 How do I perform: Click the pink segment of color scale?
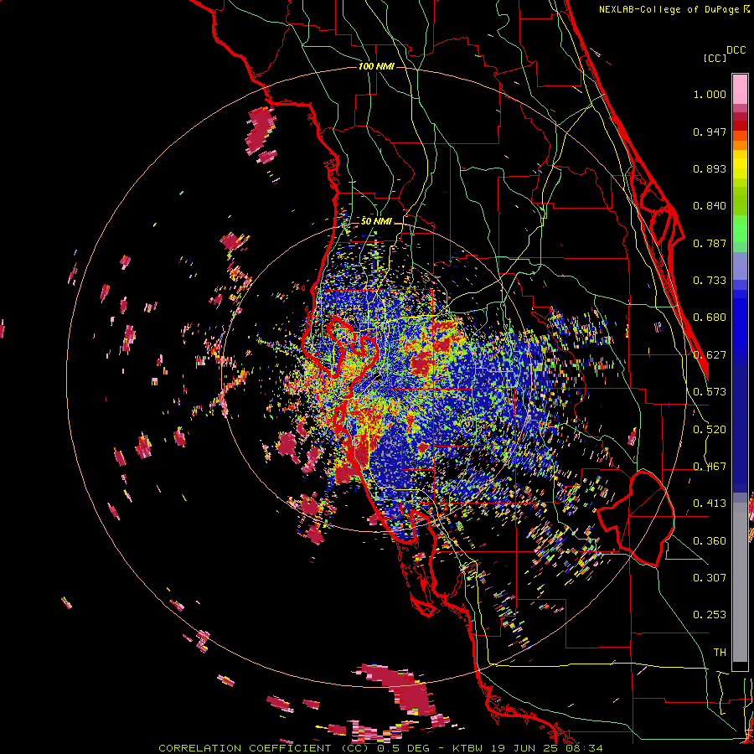click(x=740, y=89)
